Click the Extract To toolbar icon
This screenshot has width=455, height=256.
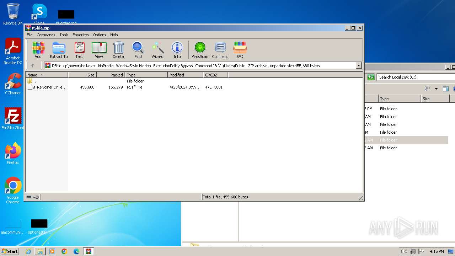point(59,50)
